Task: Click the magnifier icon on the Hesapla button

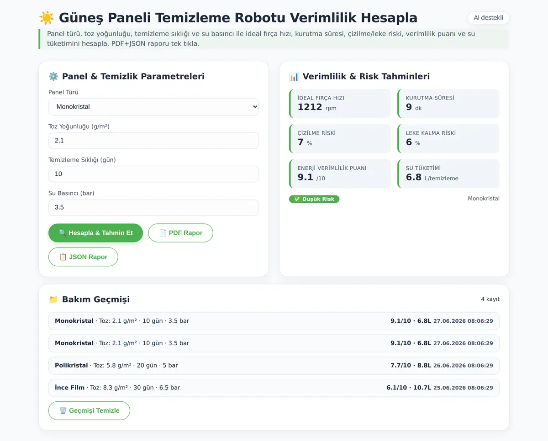Action: click(63, 233)
